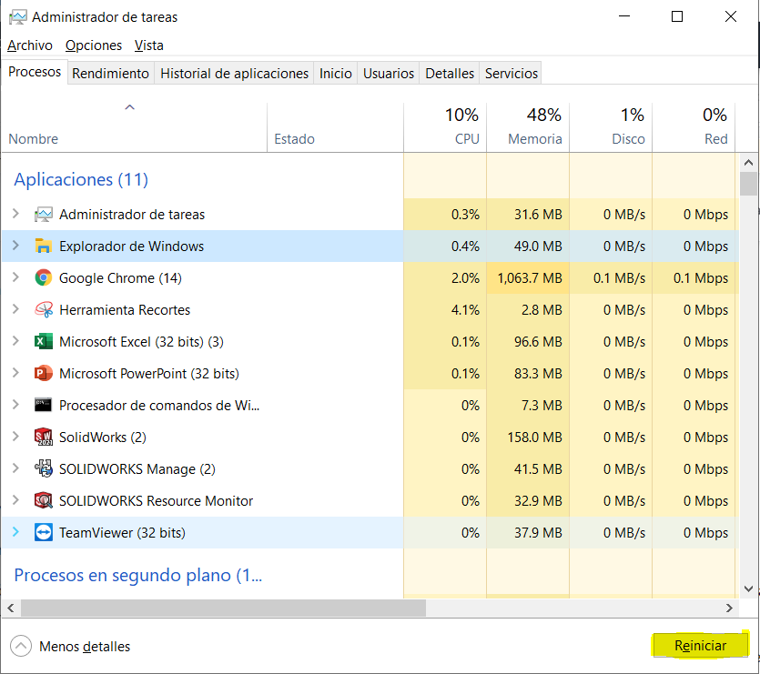Select the Procesos en segundo plano heading
The height and width of the screenshot is (674, 760).
point(138,575)
